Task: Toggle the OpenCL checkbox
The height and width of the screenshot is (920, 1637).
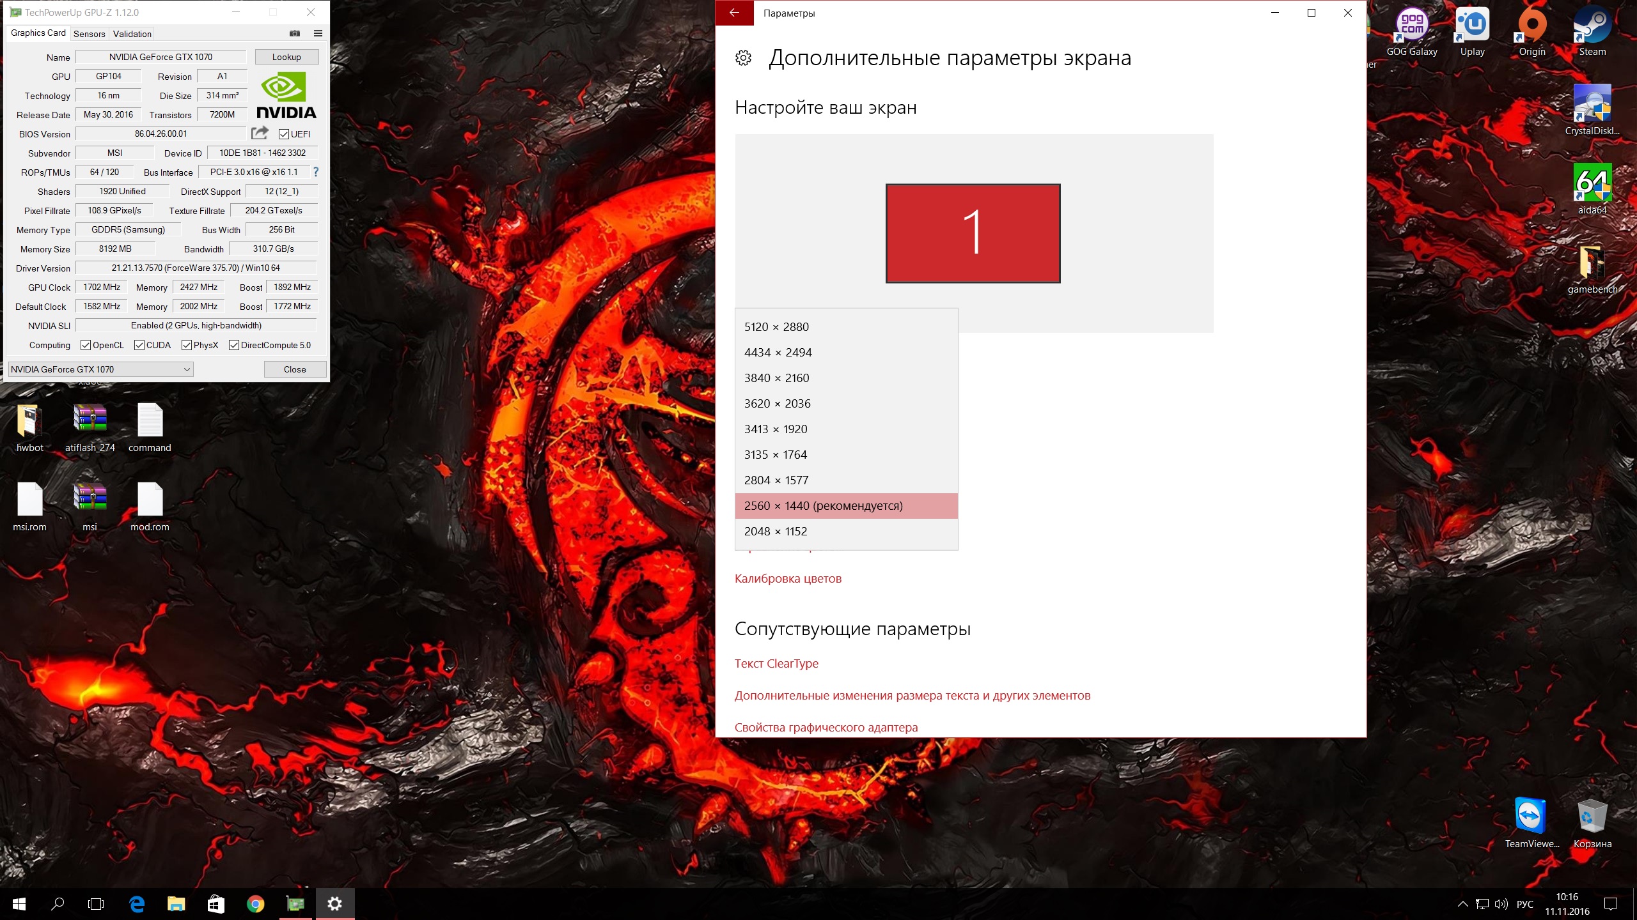Action: [x=86, y=345]
